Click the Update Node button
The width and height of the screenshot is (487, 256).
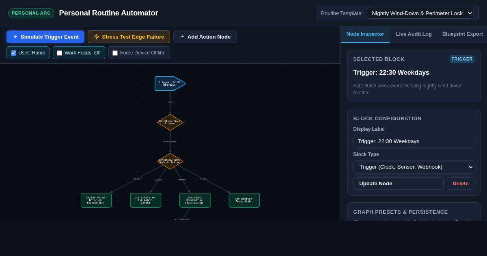(399, 183)
